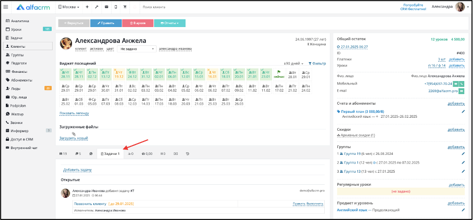Screen dimensions: 473x220
Task: Click the Александра user avatar
Action: coord(460,7)
